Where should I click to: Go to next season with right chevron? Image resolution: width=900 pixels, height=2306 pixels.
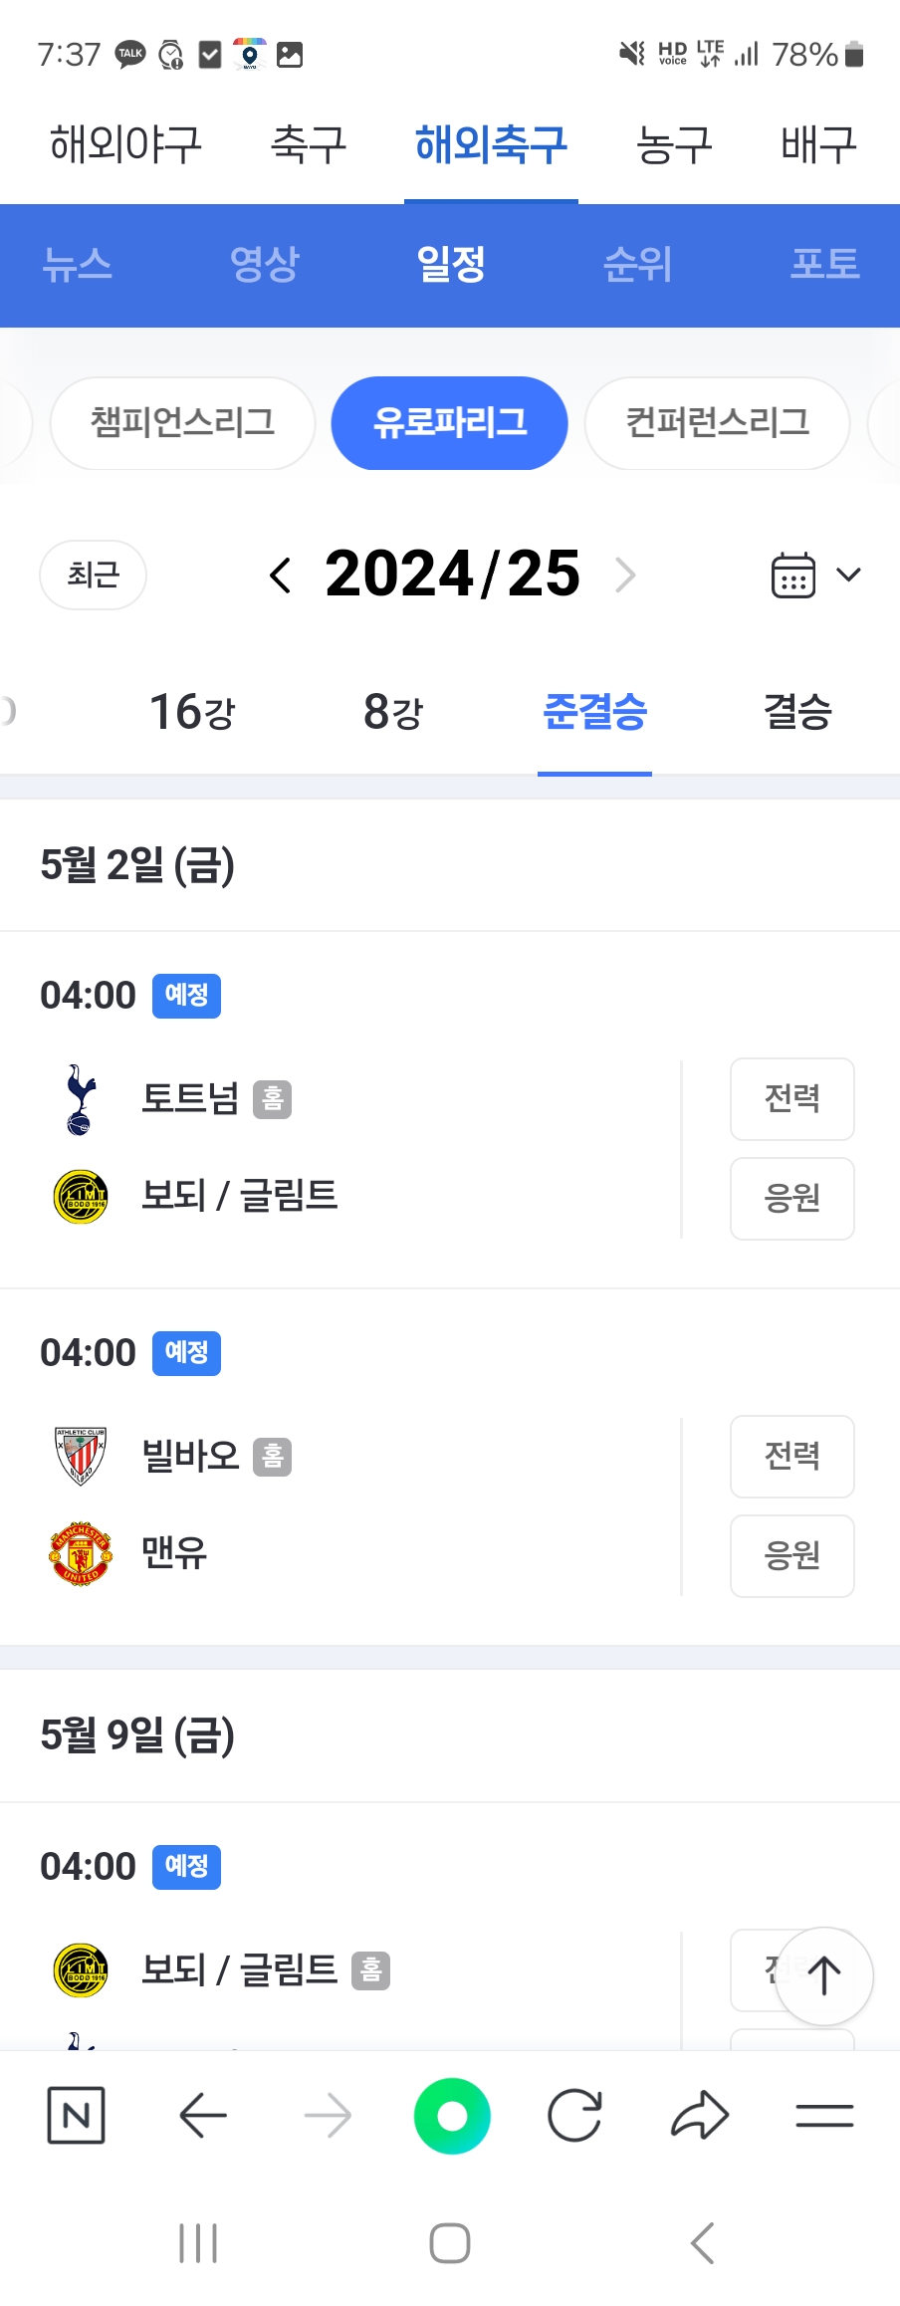click(x=625, y=575)
